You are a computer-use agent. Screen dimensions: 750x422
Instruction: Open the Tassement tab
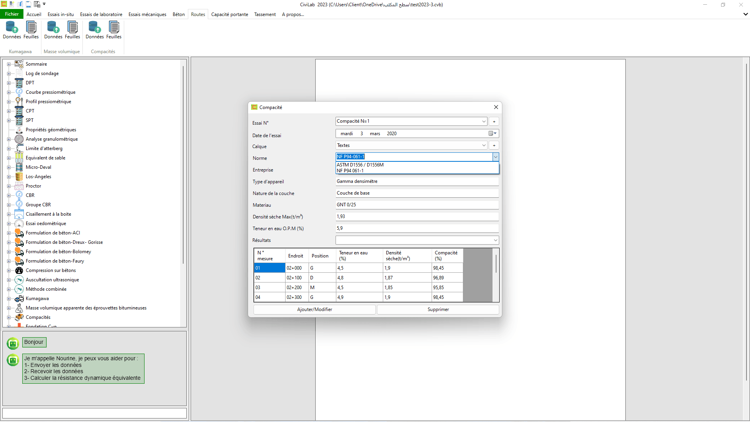click(265, 14)
